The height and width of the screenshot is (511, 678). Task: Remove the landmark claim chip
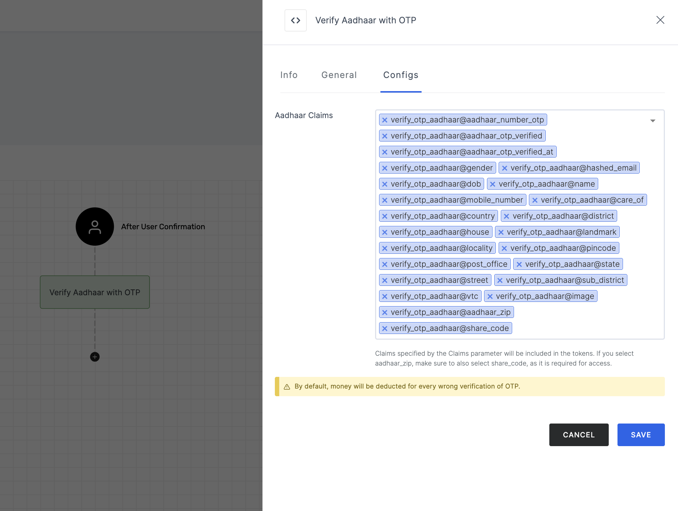(501, 232)
